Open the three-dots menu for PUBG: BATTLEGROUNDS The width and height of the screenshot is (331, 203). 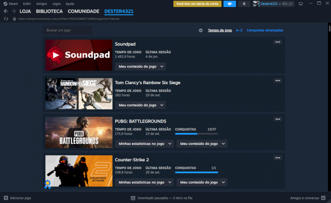(x=278, y=119)
